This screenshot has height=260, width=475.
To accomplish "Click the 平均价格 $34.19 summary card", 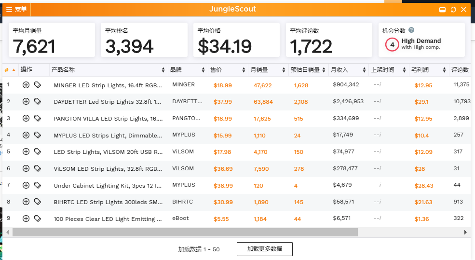I will (x=237, y=40).
